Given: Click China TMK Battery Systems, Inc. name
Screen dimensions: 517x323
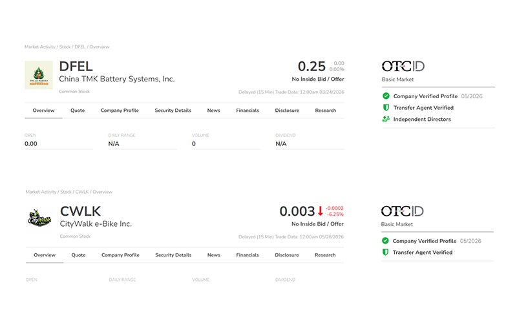Looking at the screenshot, I should pos(117,79).
